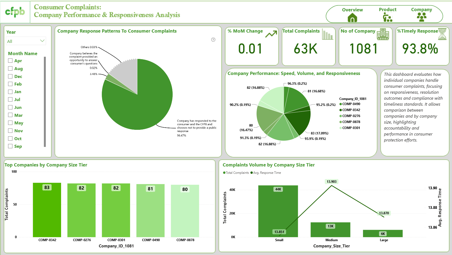Toggle the Oct month checkbox
The image size is (452, 255).
click(10, 138)
